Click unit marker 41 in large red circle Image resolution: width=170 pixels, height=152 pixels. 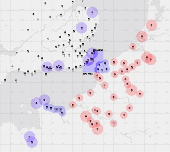coord(86,116)
